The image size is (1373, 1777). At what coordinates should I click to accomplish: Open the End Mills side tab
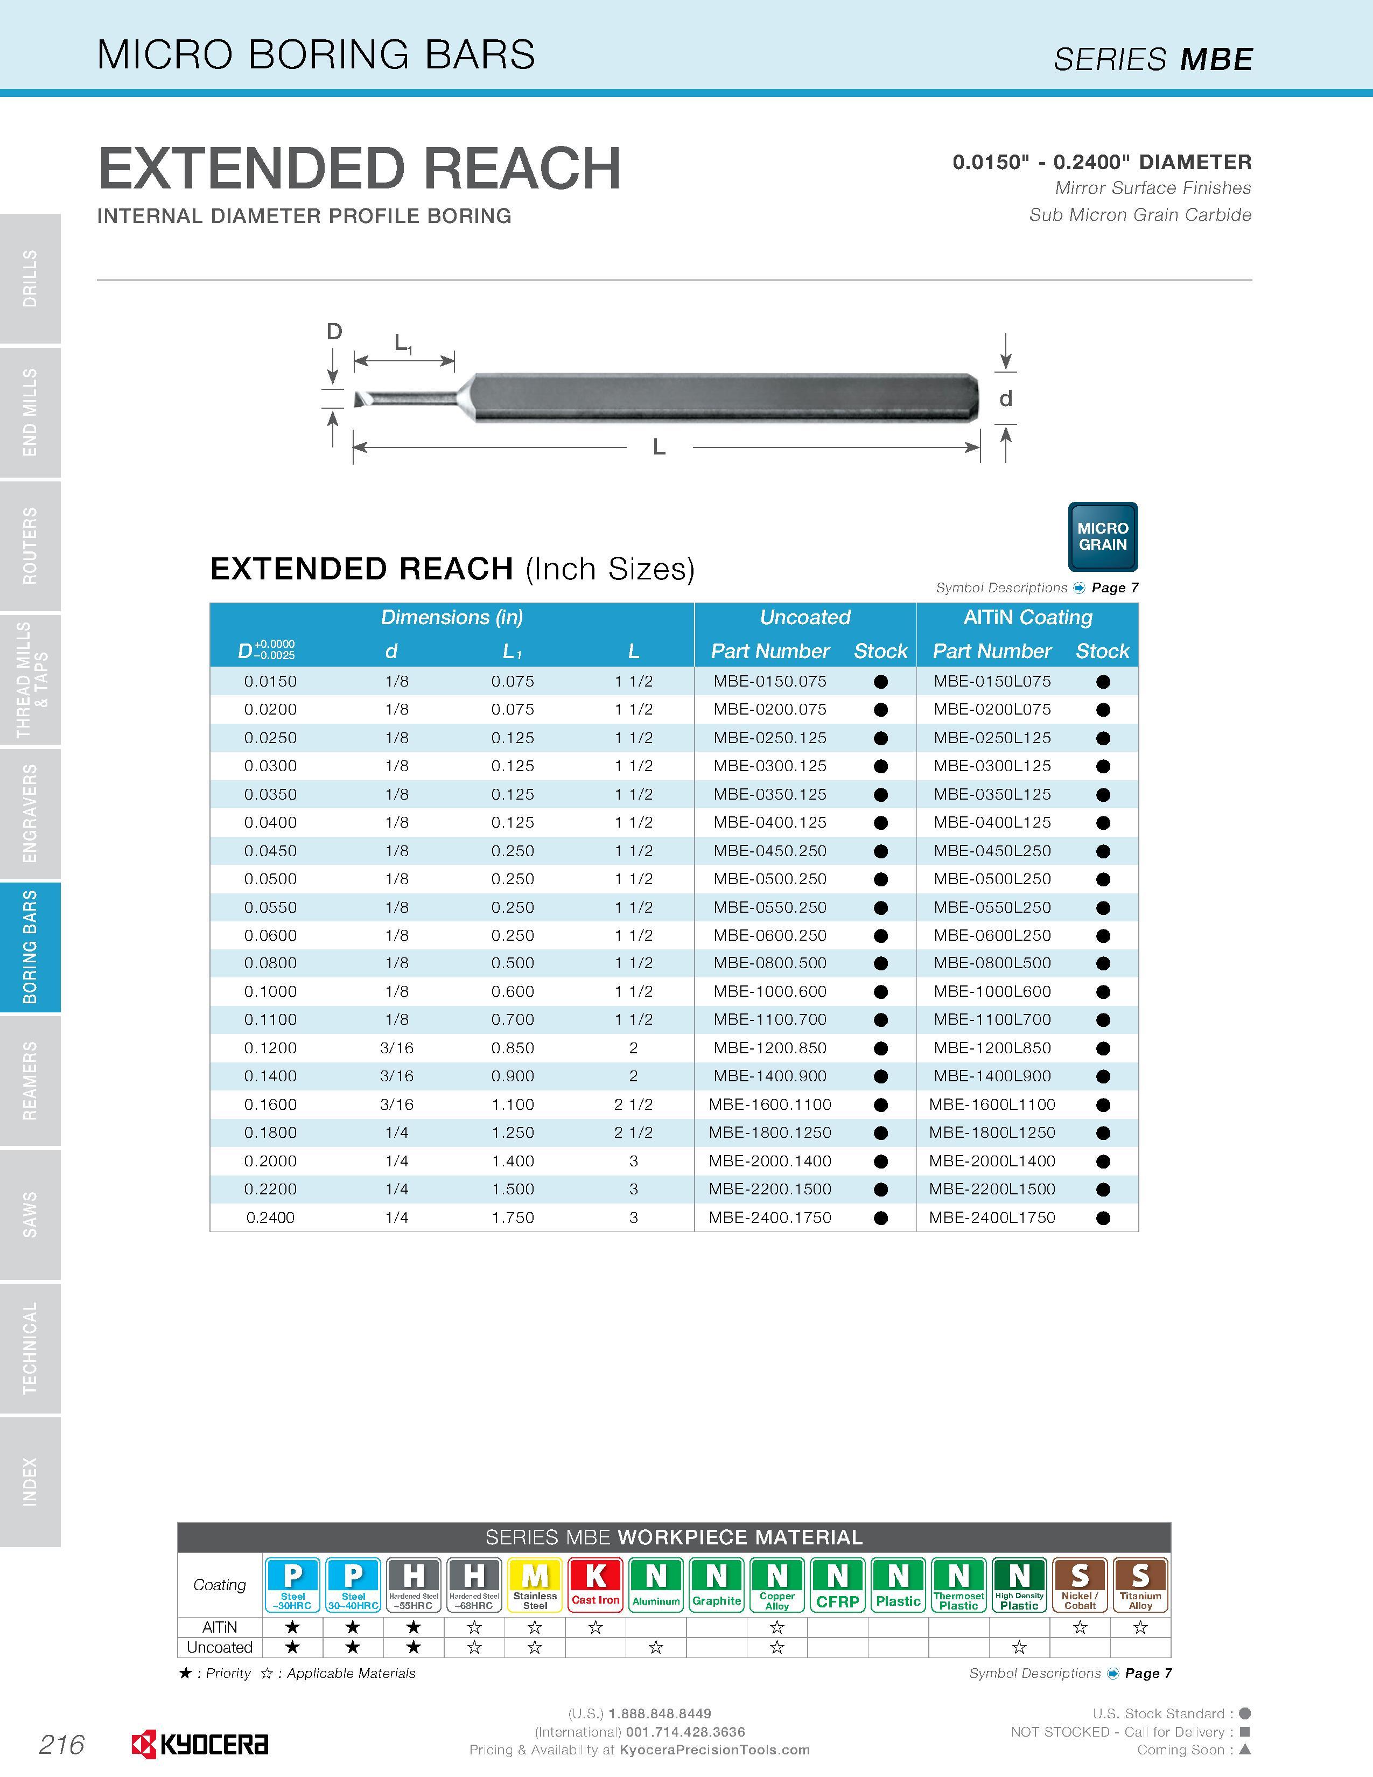click(30, 412)
